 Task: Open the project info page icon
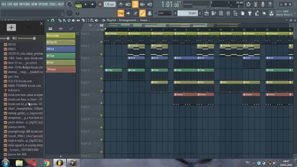pos(243,13)
